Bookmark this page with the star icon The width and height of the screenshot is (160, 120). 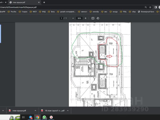pos(150,7)
